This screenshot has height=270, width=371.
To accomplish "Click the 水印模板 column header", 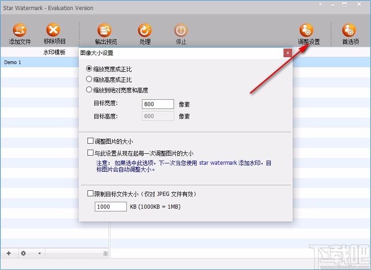I will 54,52.
